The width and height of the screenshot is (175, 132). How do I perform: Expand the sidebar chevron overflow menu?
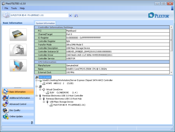32,122
